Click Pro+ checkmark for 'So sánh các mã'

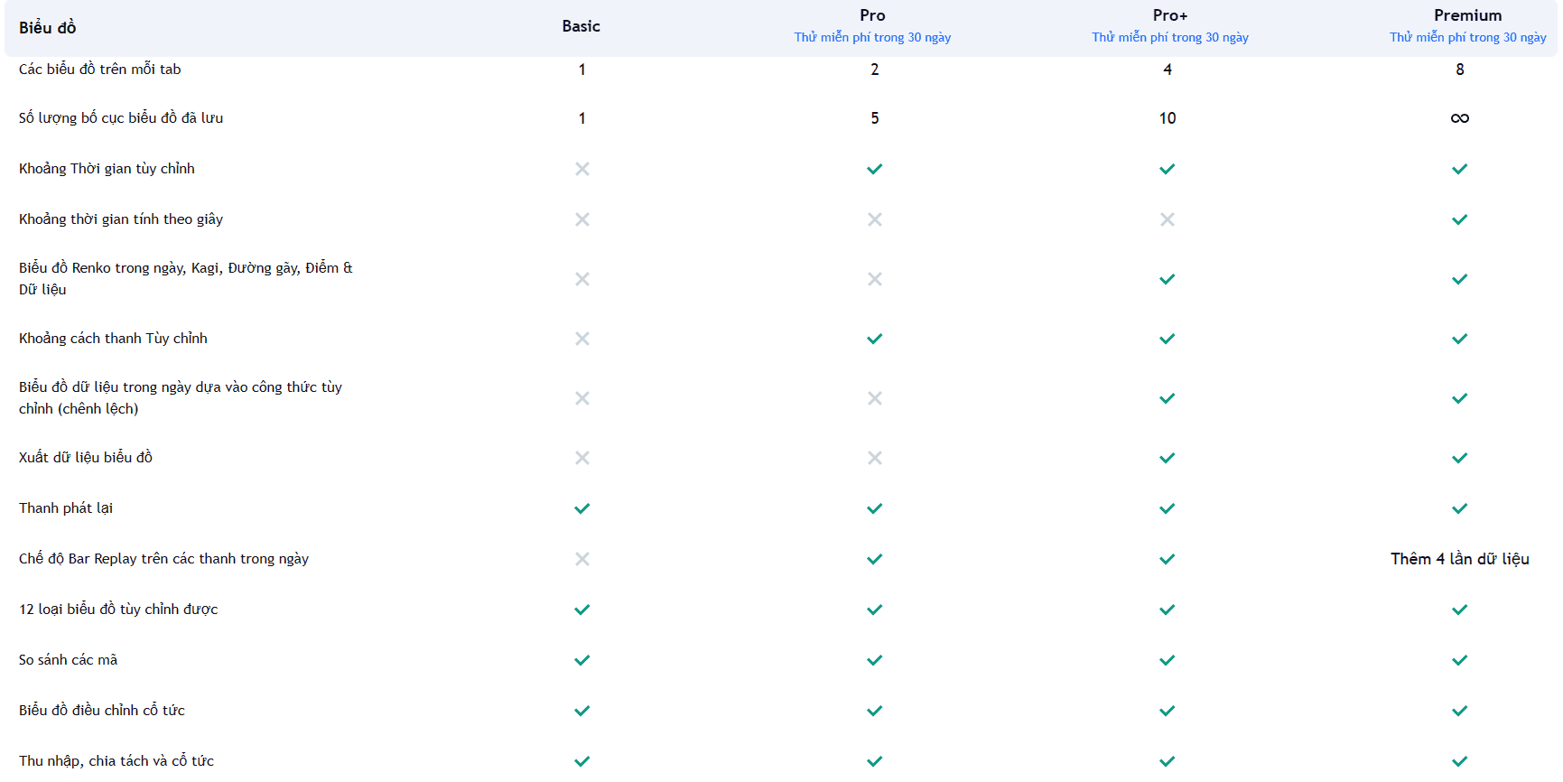(x=1168, y=660)
